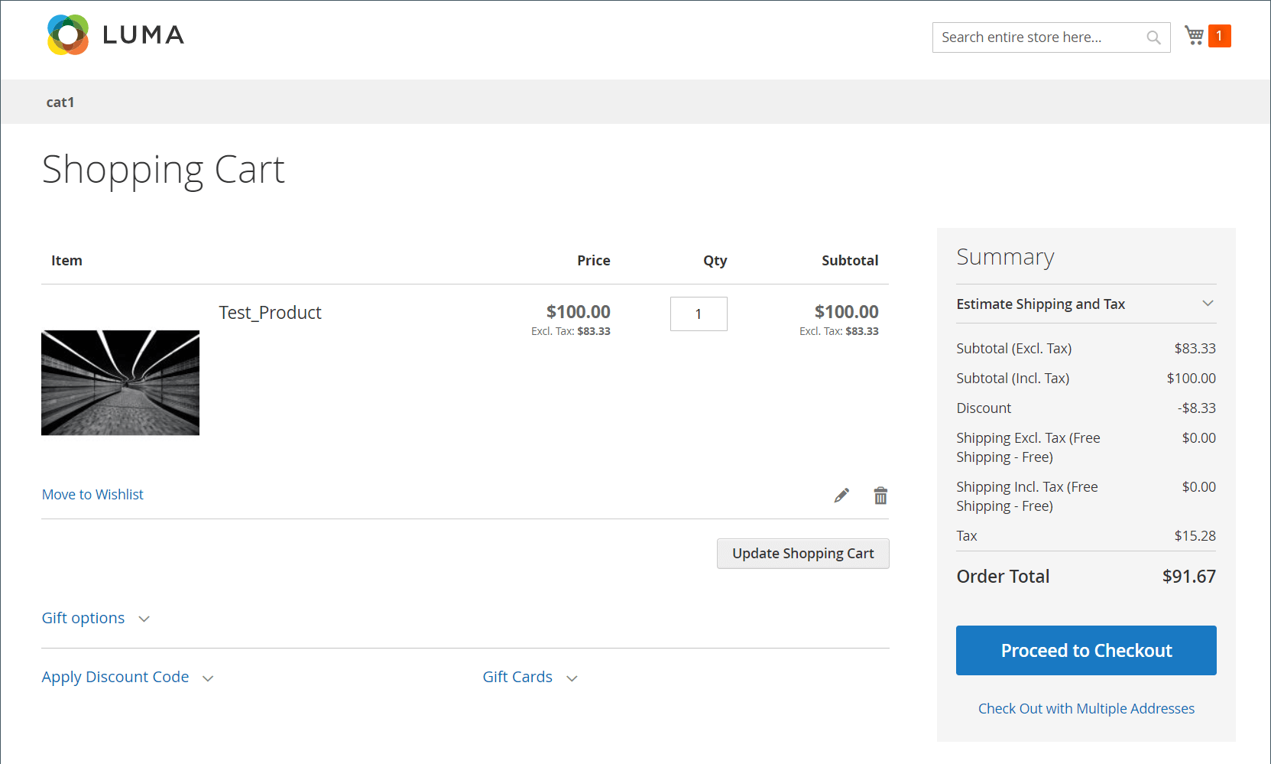Click the Test_Product thumbnail image
The height and width of the screenshot is (764, 1271).
120,382
